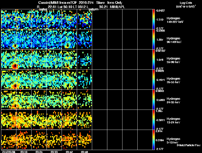The height and width of the screenshot is (153, 202).
Task: Click the title text 'Cassini/MIMI Inca mTOF'
Action: click(58, 3)
